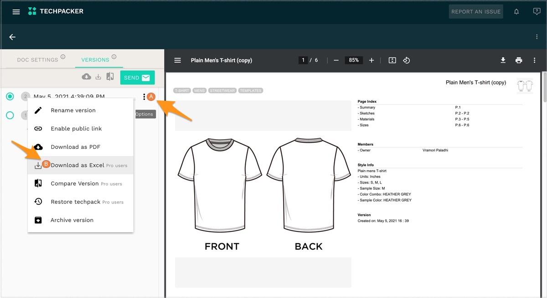547x298 pixels.
Task: Click the PDF title Plain Men's T-shirt (copy)
Action: tap(476, 83)
